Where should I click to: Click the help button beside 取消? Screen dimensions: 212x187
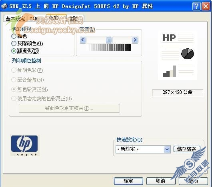(x=193, y=181)
